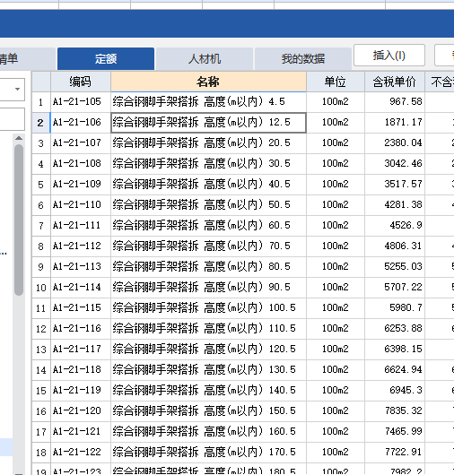This screenshot has height=475, width=454.
Task: Click name cell with height 20.5
Action: [209, 142]
